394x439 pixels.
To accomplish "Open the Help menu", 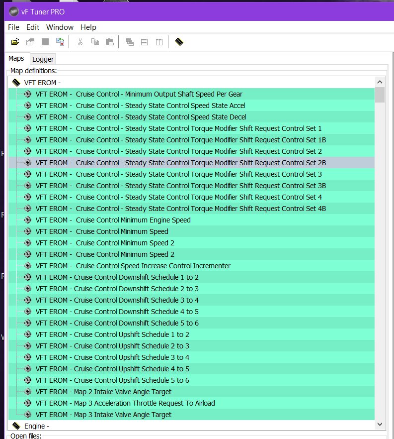I will pos(88,27).
